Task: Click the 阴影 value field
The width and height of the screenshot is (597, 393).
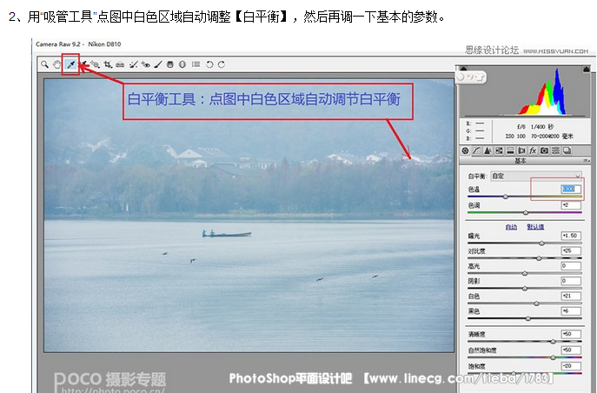Action: coord(571,281)
